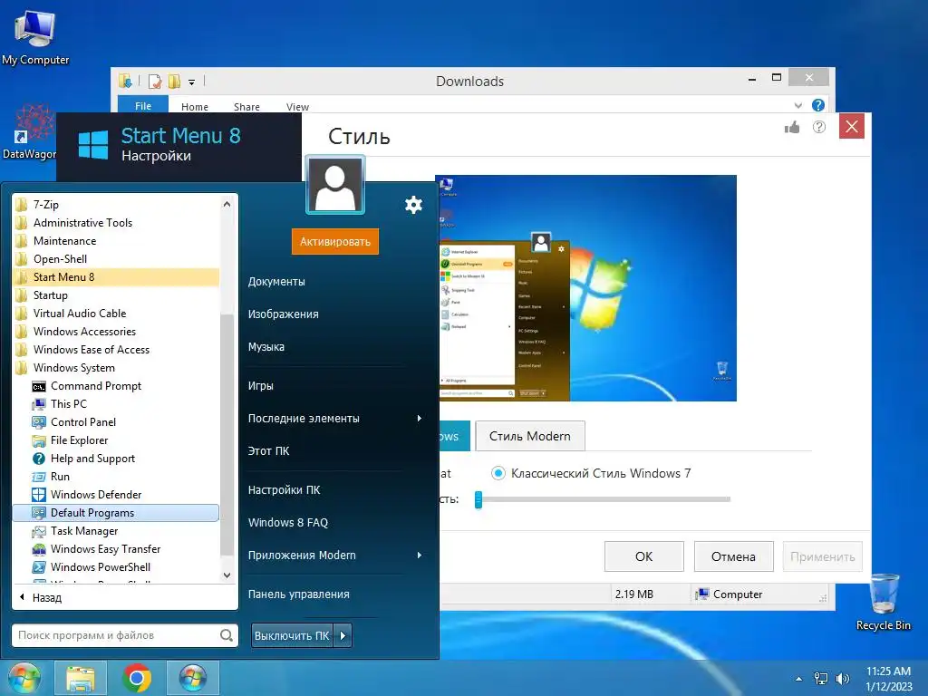Open View tab in Downloads window
Image resolution: width=928 pixels, height=696 pixels.
point(297,107)
